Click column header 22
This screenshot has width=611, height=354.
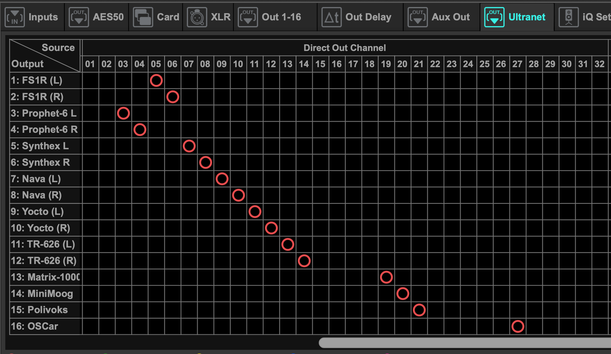(x=435, y=64)
